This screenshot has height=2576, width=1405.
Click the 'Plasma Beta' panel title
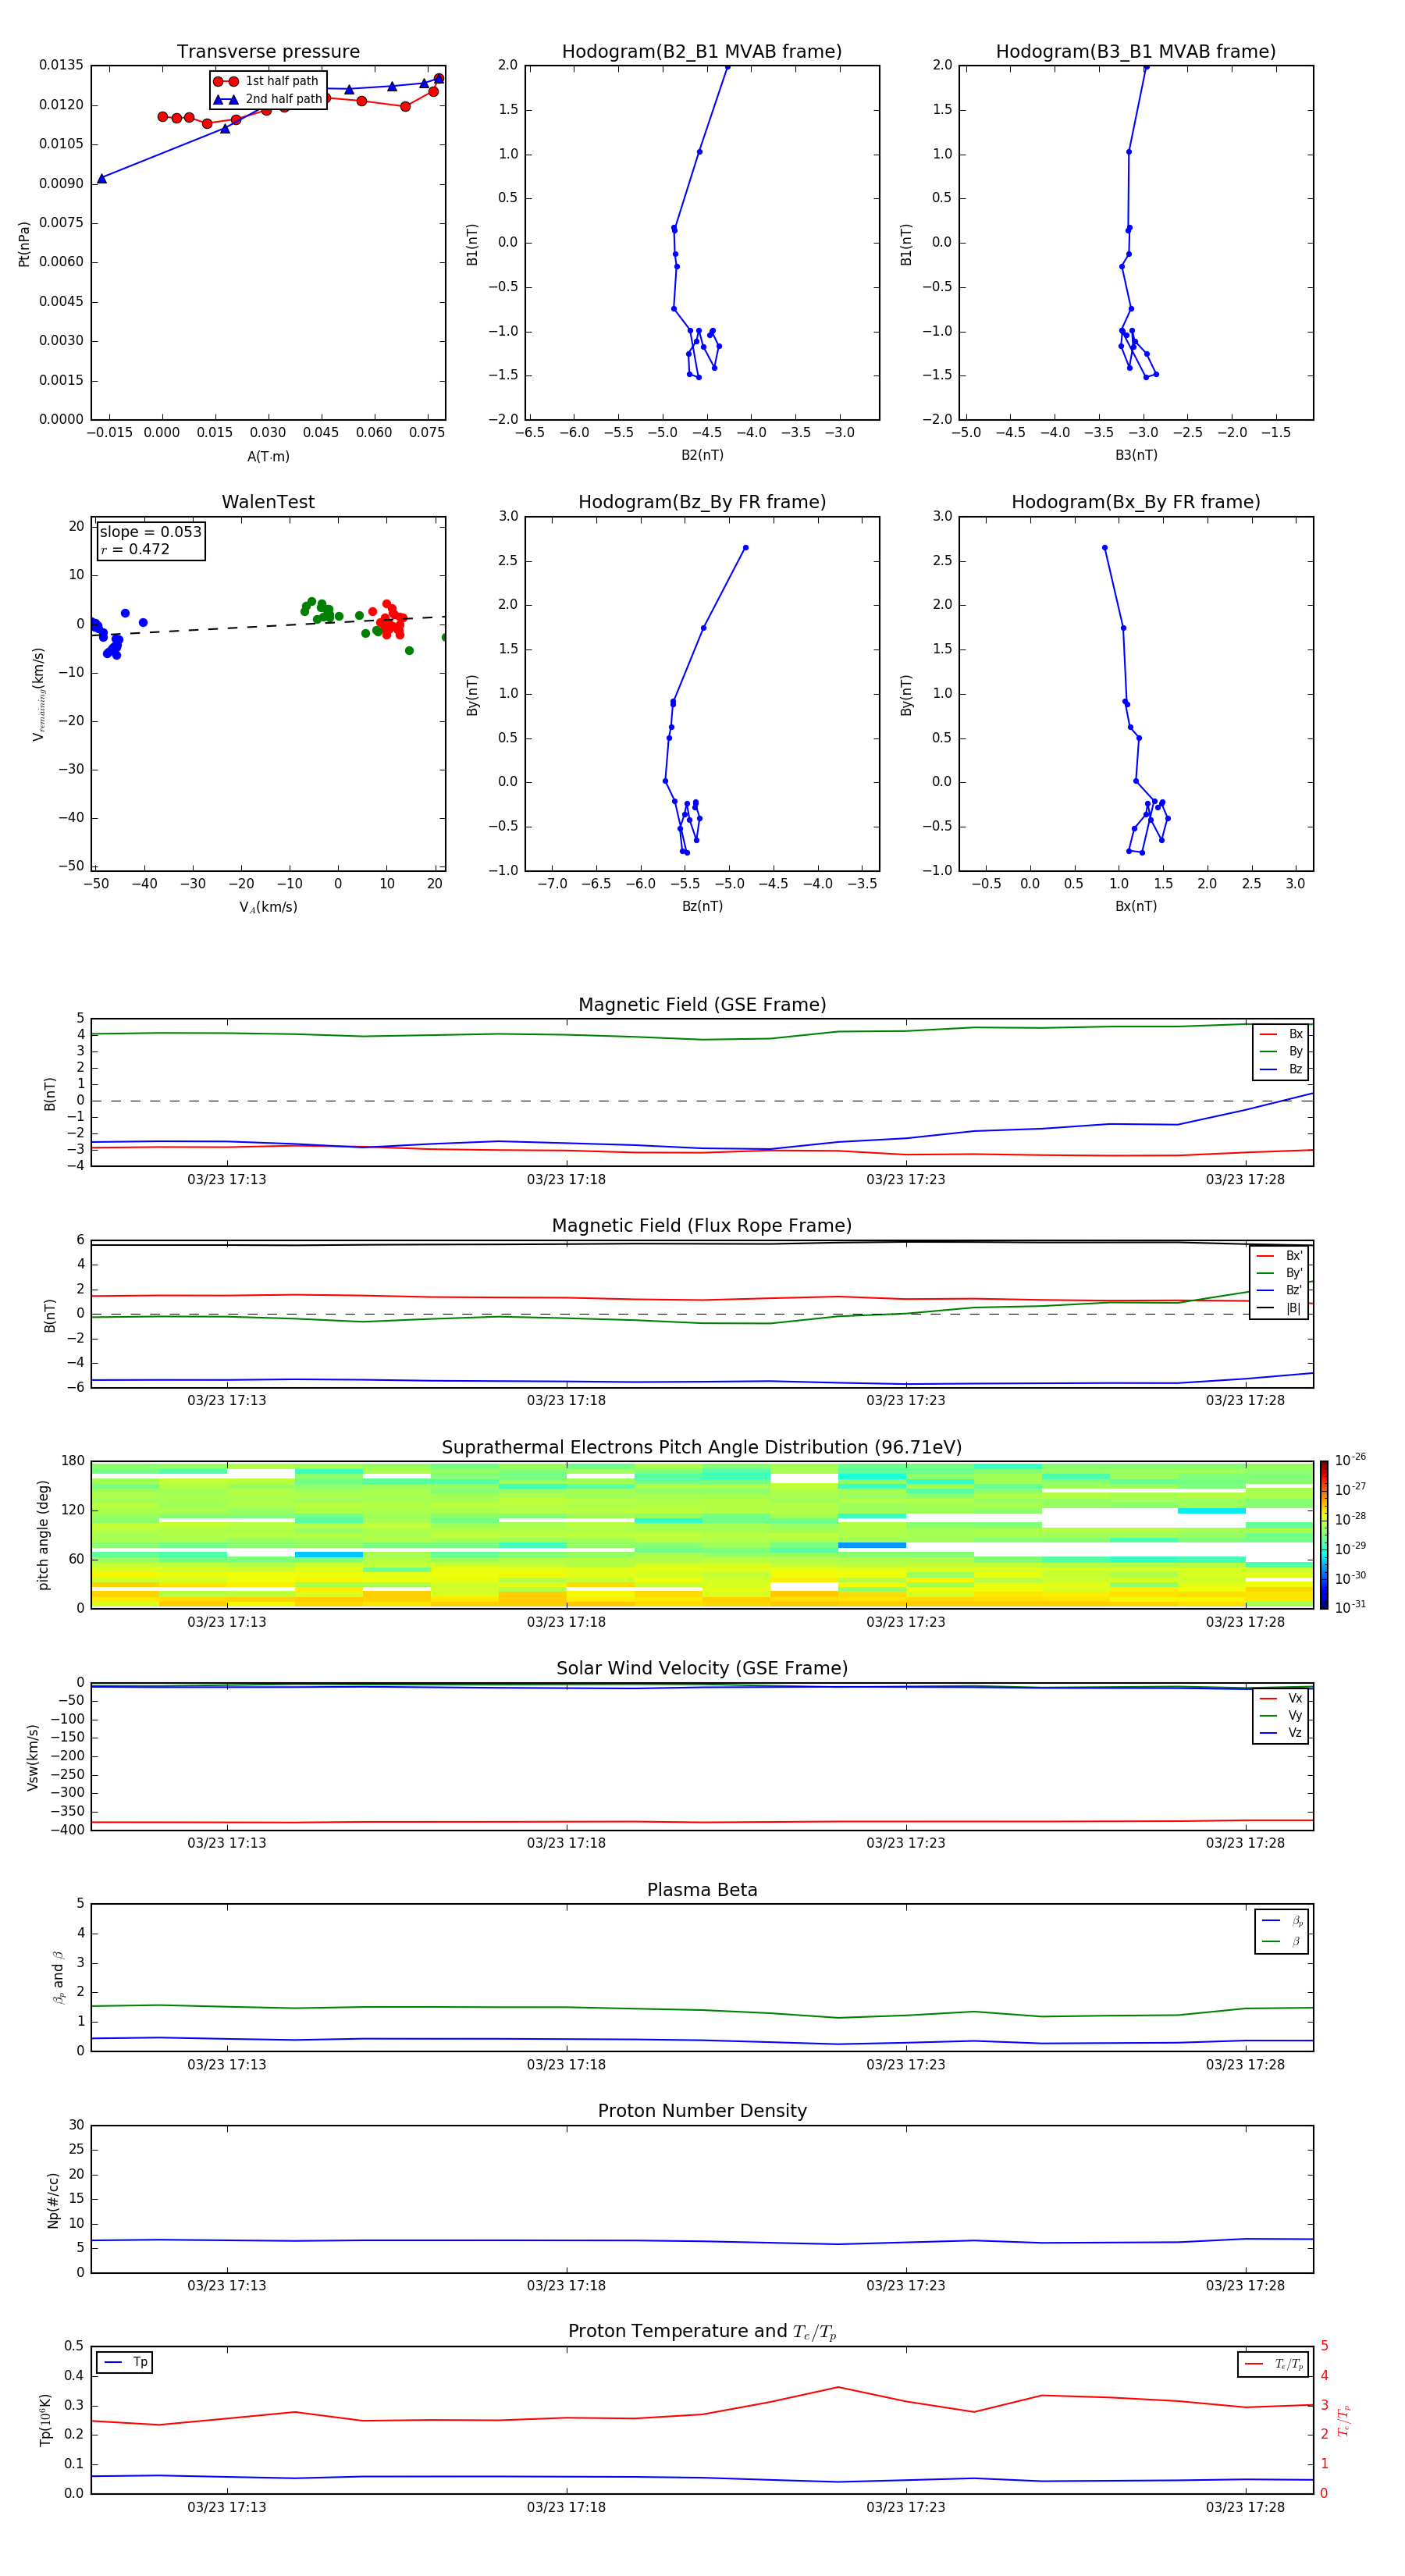pos(702,1890)
